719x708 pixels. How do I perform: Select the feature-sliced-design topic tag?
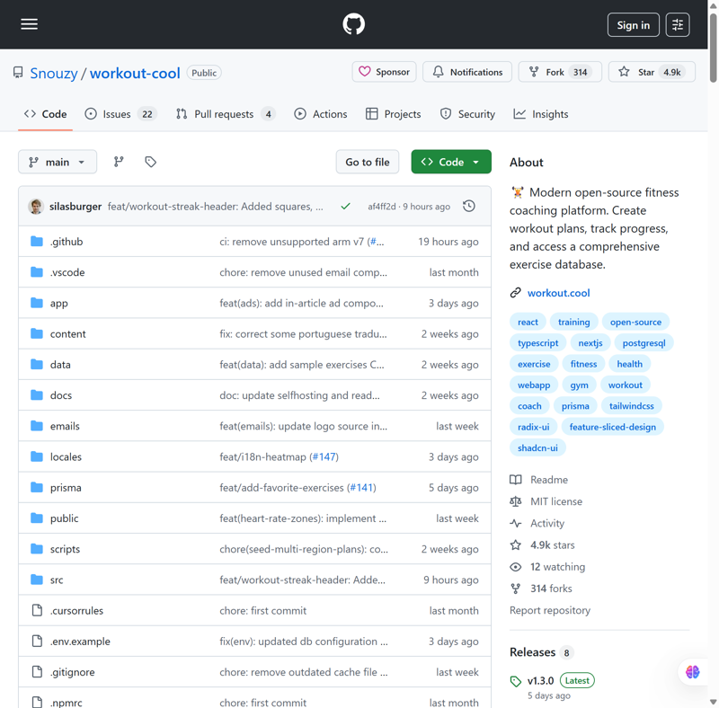pyautogui.click(x=613, y=427)
